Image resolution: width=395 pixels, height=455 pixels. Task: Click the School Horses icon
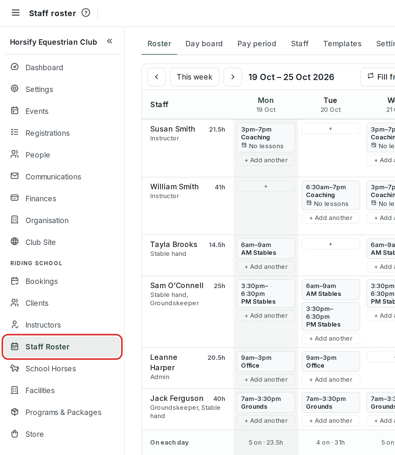[x=15, y=368]
